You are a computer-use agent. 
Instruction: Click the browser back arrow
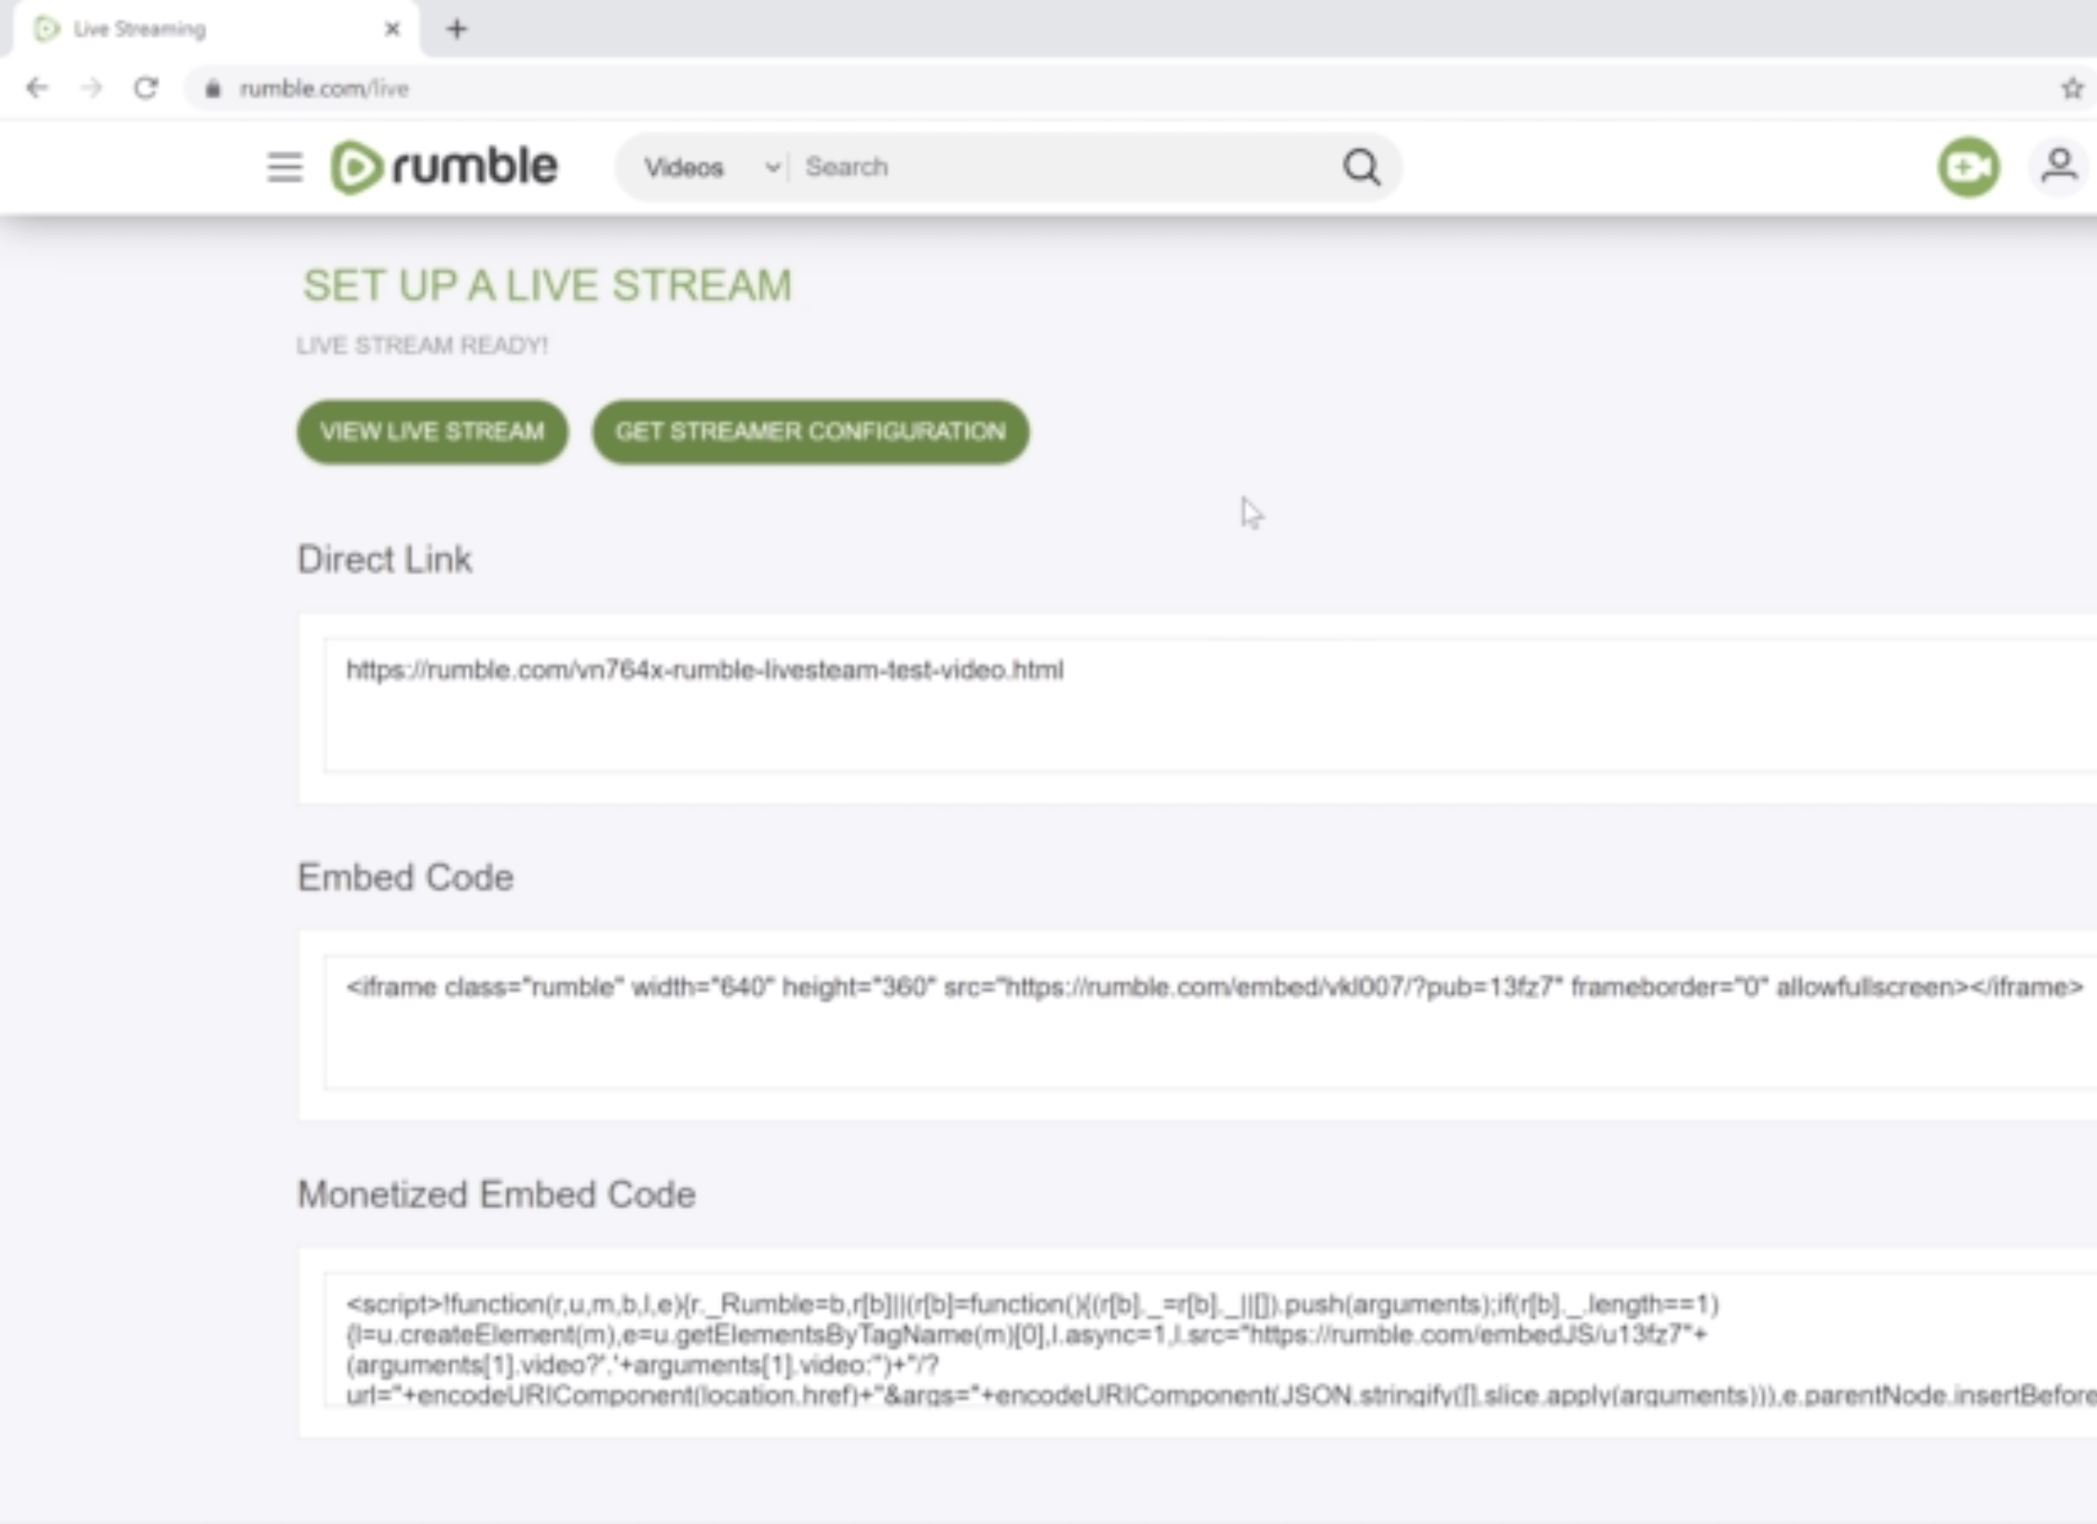(37, 89)
